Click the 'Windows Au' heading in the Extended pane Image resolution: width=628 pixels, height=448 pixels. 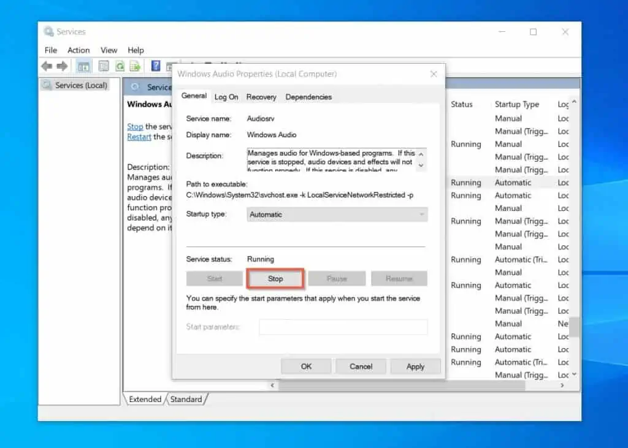point(150,104)
